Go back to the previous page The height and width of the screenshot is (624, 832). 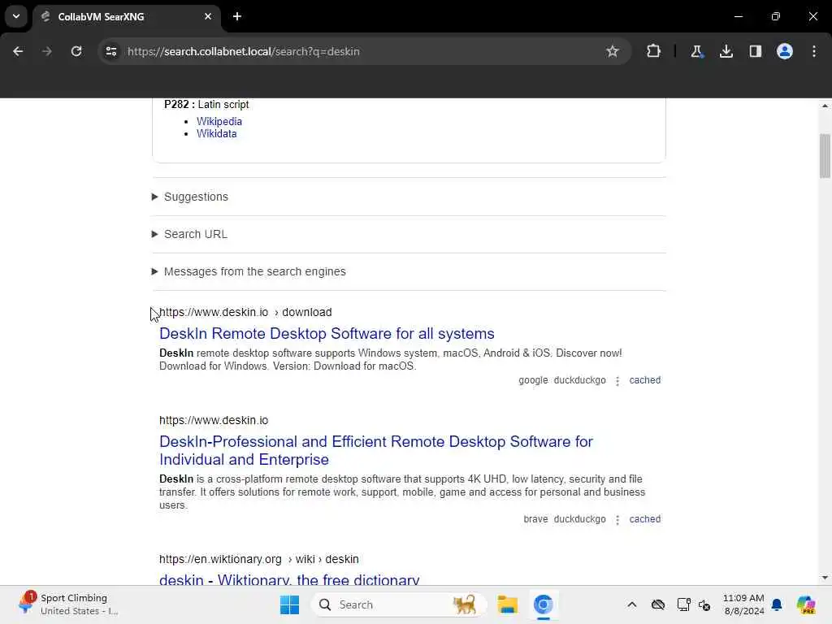click(x=18, y=51)
